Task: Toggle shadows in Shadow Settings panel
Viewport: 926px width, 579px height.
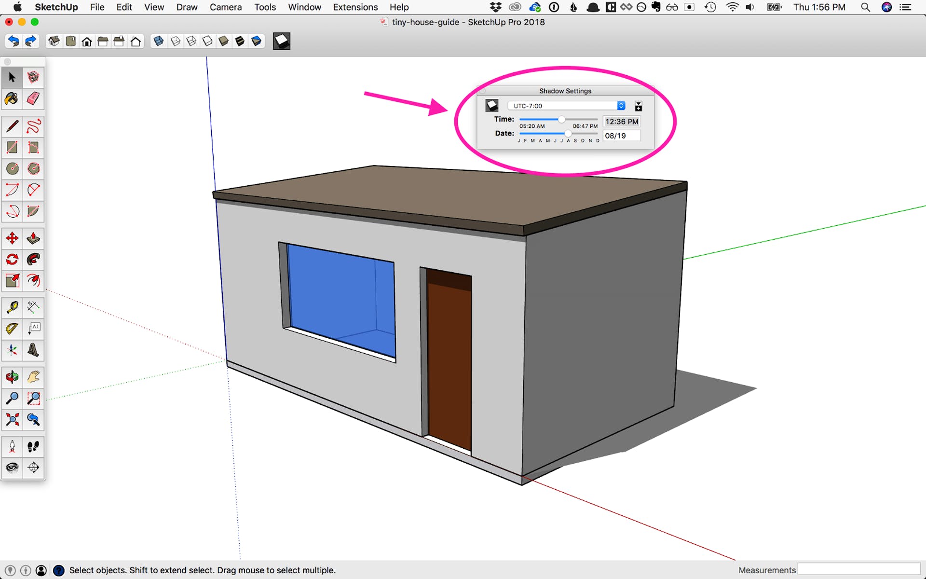Action: [492, 106]
